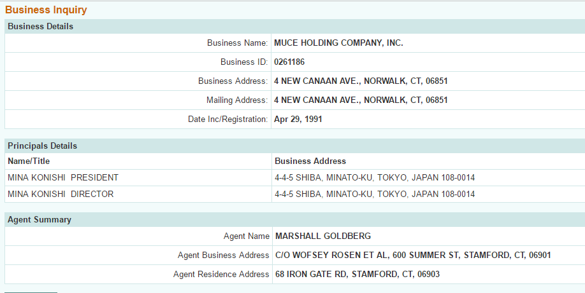
Task: Click the Principals Details section header
Action: 42,146
